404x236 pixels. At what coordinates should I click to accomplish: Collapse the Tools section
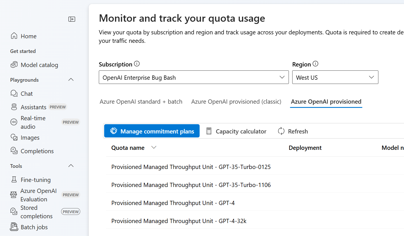[71, 166]
